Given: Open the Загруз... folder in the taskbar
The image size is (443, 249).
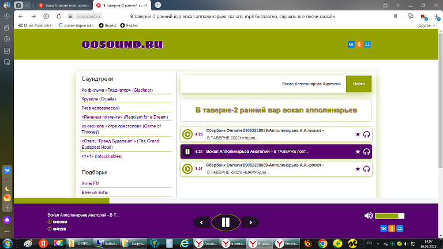Looking at the screenshot, I should (133, 243).
